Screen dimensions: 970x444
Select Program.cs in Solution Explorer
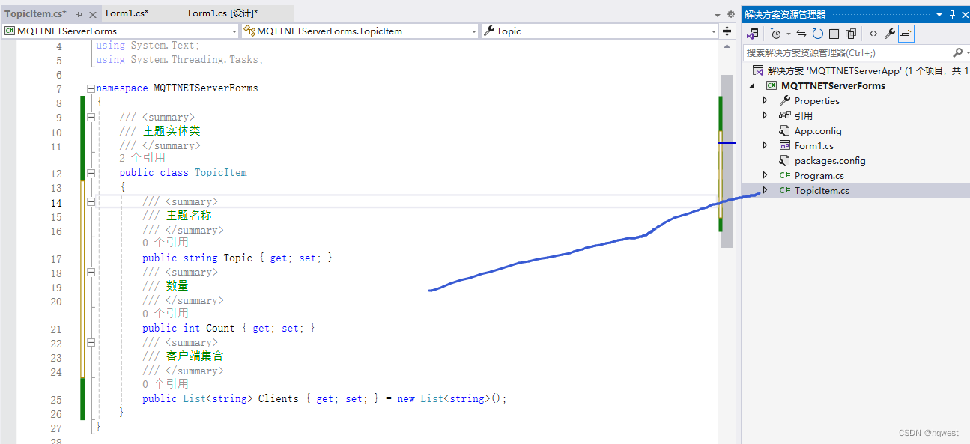tap(819, 175)
